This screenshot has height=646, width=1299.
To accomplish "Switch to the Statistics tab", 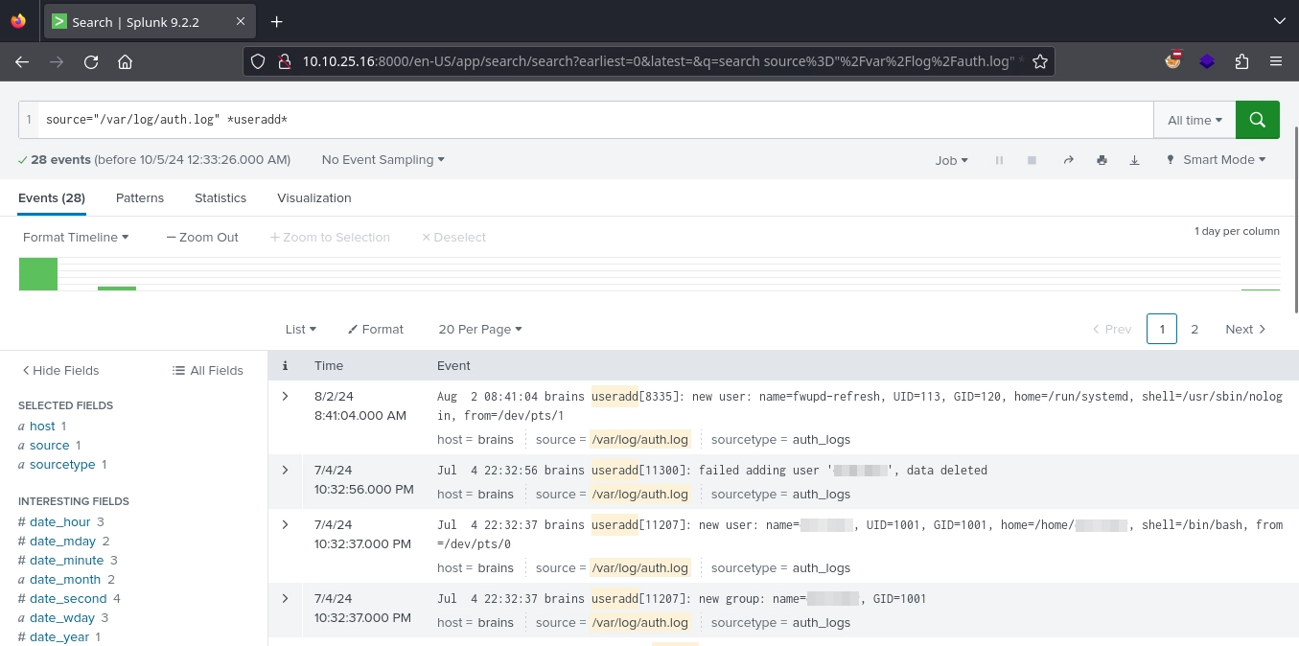I will click(220, 197).
